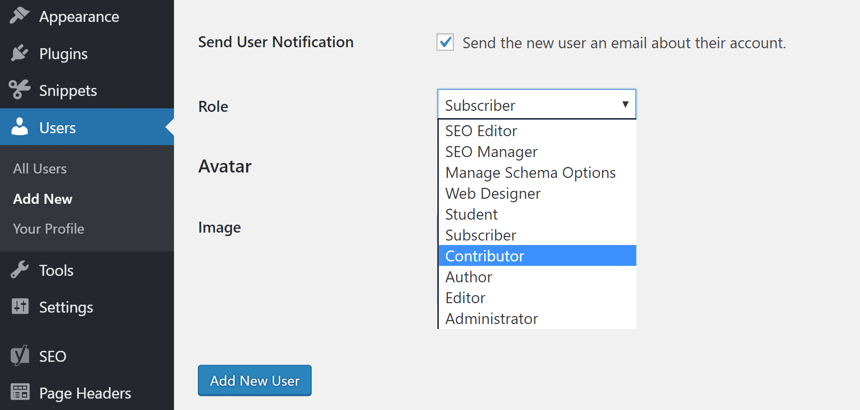Viewport: 860px width, 410px height.
Task: Go to Your Profile submenu item
Action: (48, 229)
